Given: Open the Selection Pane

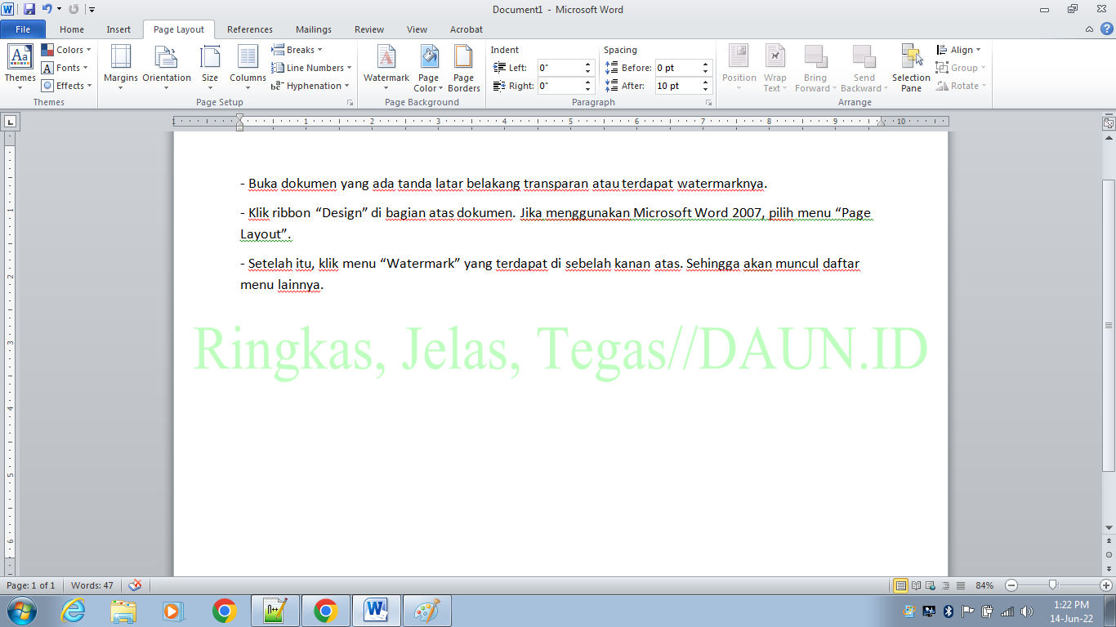Looking at the screenshot, I should [911, 67].
